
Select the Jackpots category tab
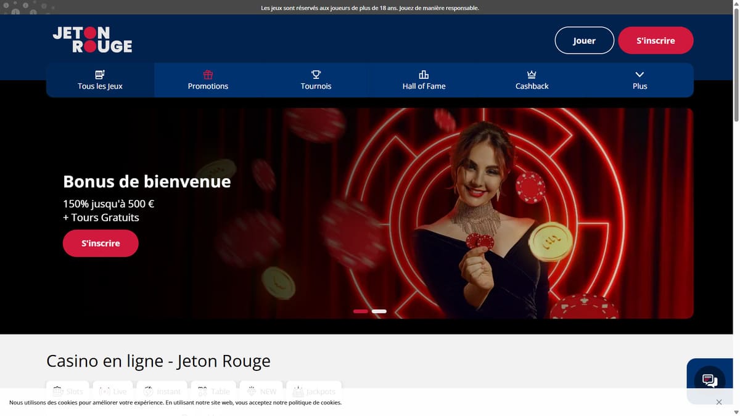pyautogui.click(x=314, y=391)
